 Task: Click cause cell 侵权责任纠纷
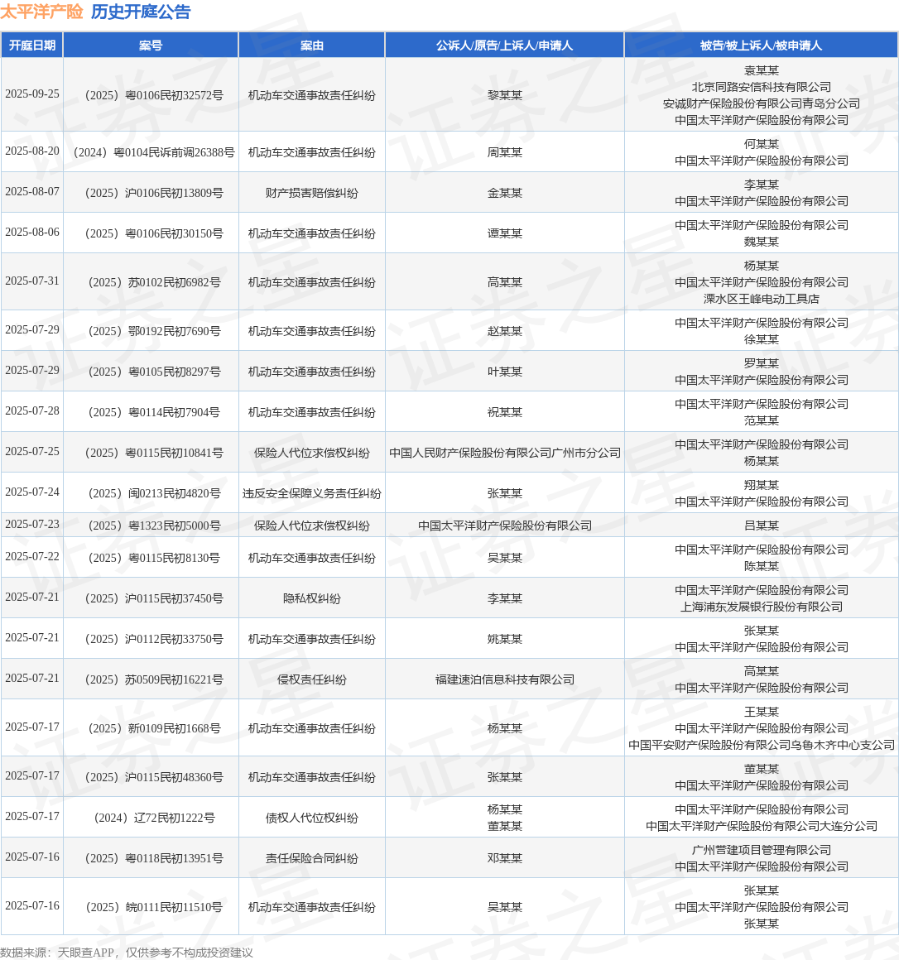click(x=312, y=679)
